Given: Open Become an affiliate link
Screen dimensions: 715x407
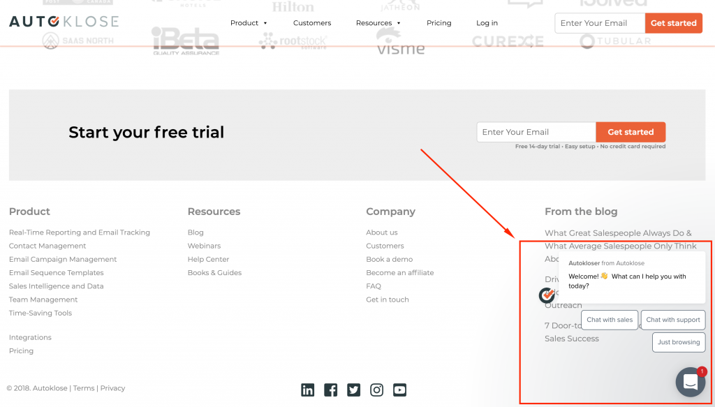Looking at the screenshot, I should (x=400, y=273).
